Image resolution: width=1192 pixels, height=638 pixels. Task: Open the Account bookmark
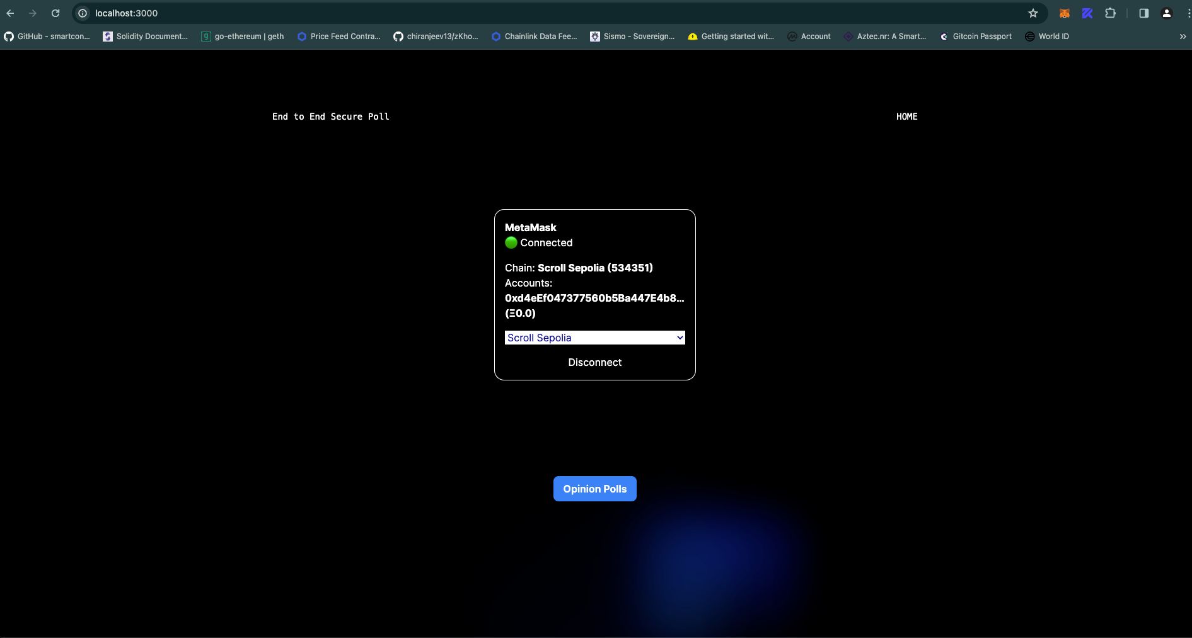(809, 37)
